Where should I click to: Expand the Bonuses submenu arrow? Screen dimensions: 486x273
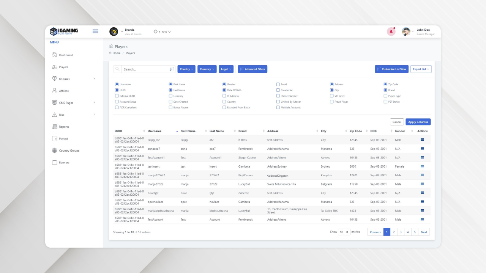click(x=94, y=78)
